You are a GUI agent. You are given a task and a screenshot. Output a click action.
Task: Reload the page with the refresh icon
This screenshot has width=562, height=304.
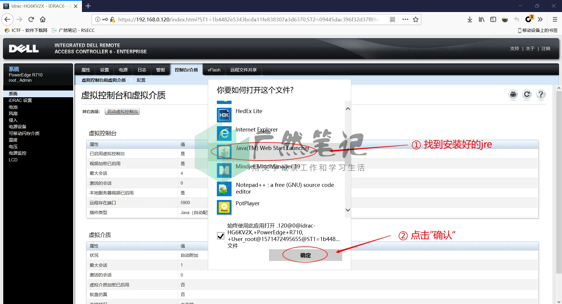(x=31, y=19)
